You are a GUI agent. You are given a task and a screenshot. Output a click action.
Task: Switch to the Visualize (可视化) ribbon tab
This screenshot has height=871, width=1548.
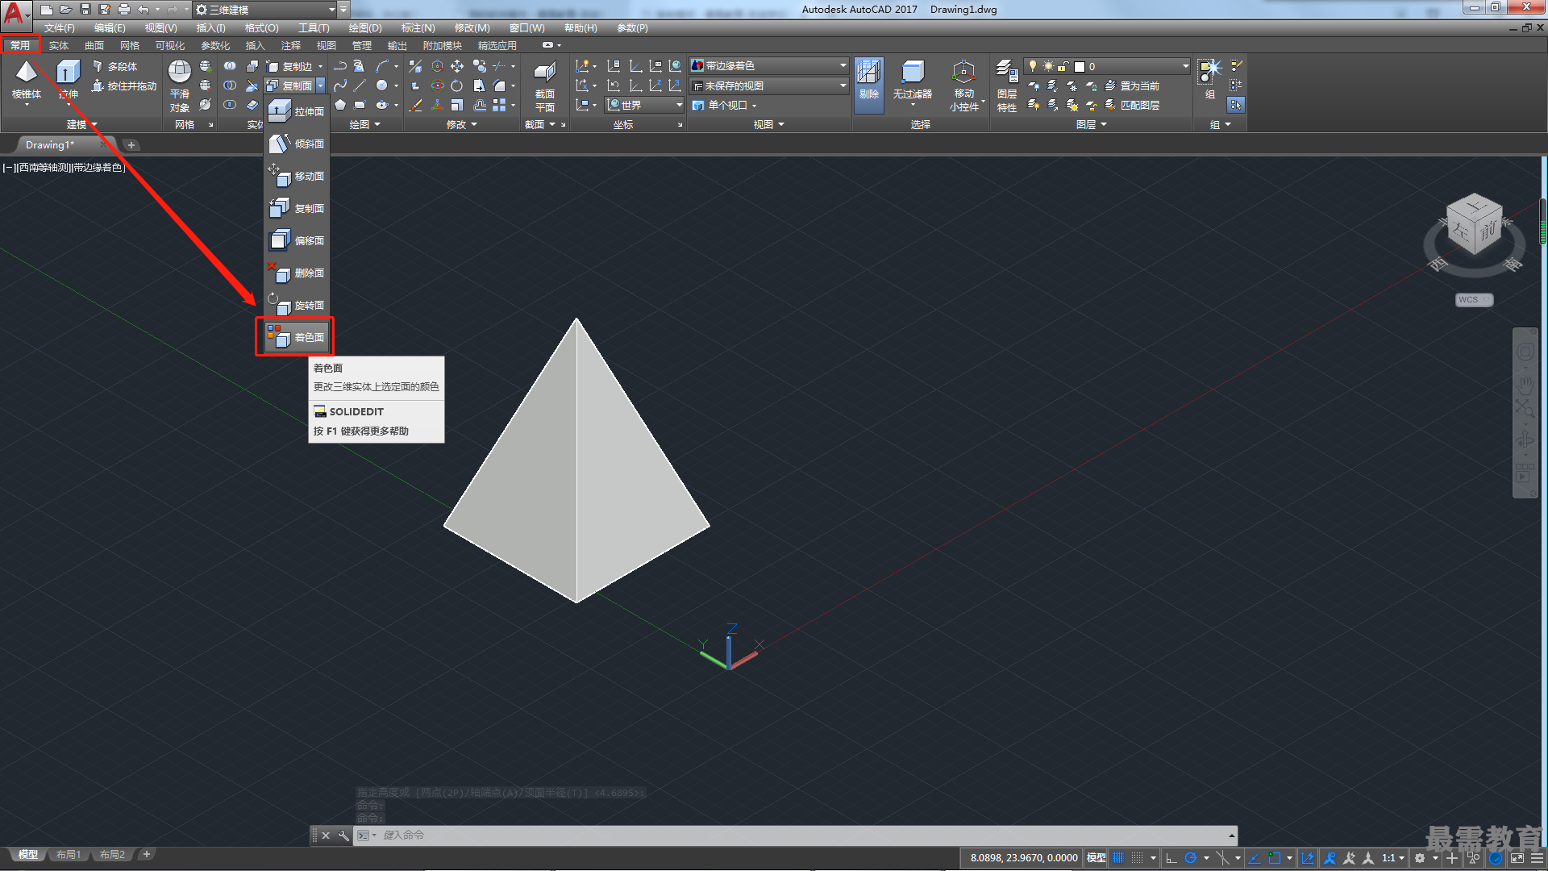coord(169,46)
